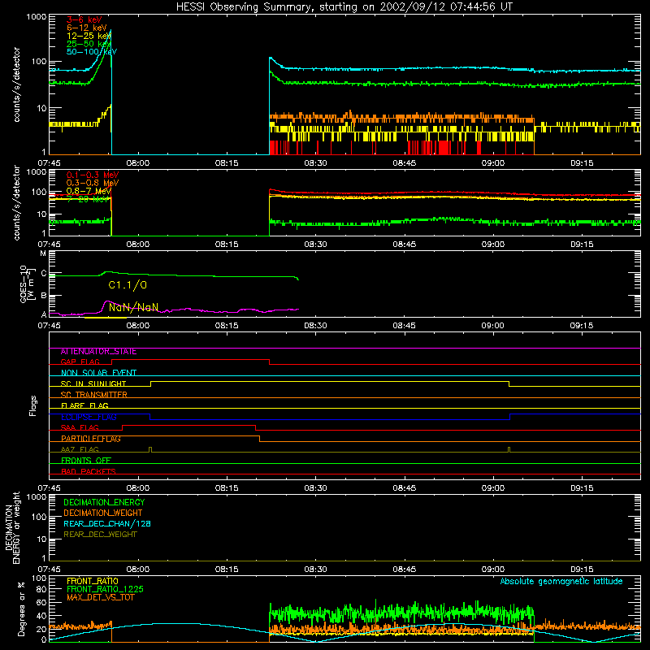Select the 'GAP_FLAG' label

80,362
